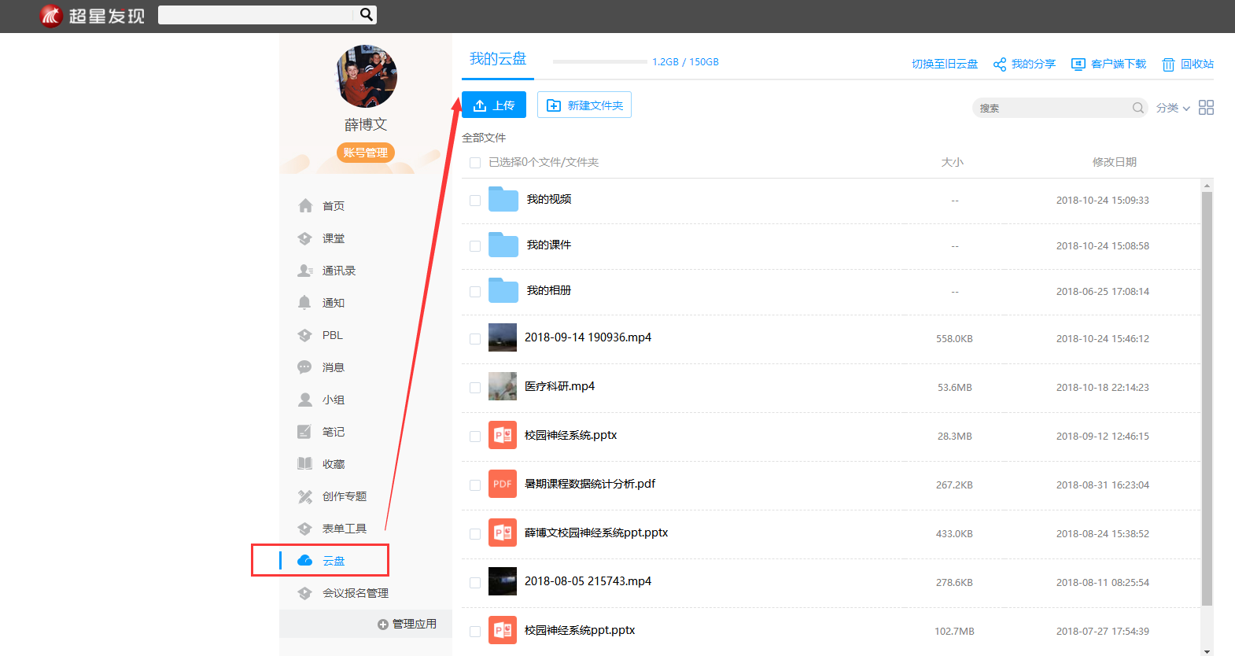Check the 2018-09-14 190936.mp4 checkbox
This screenshot has height=656, width=1235.
(x=475, y=339)
